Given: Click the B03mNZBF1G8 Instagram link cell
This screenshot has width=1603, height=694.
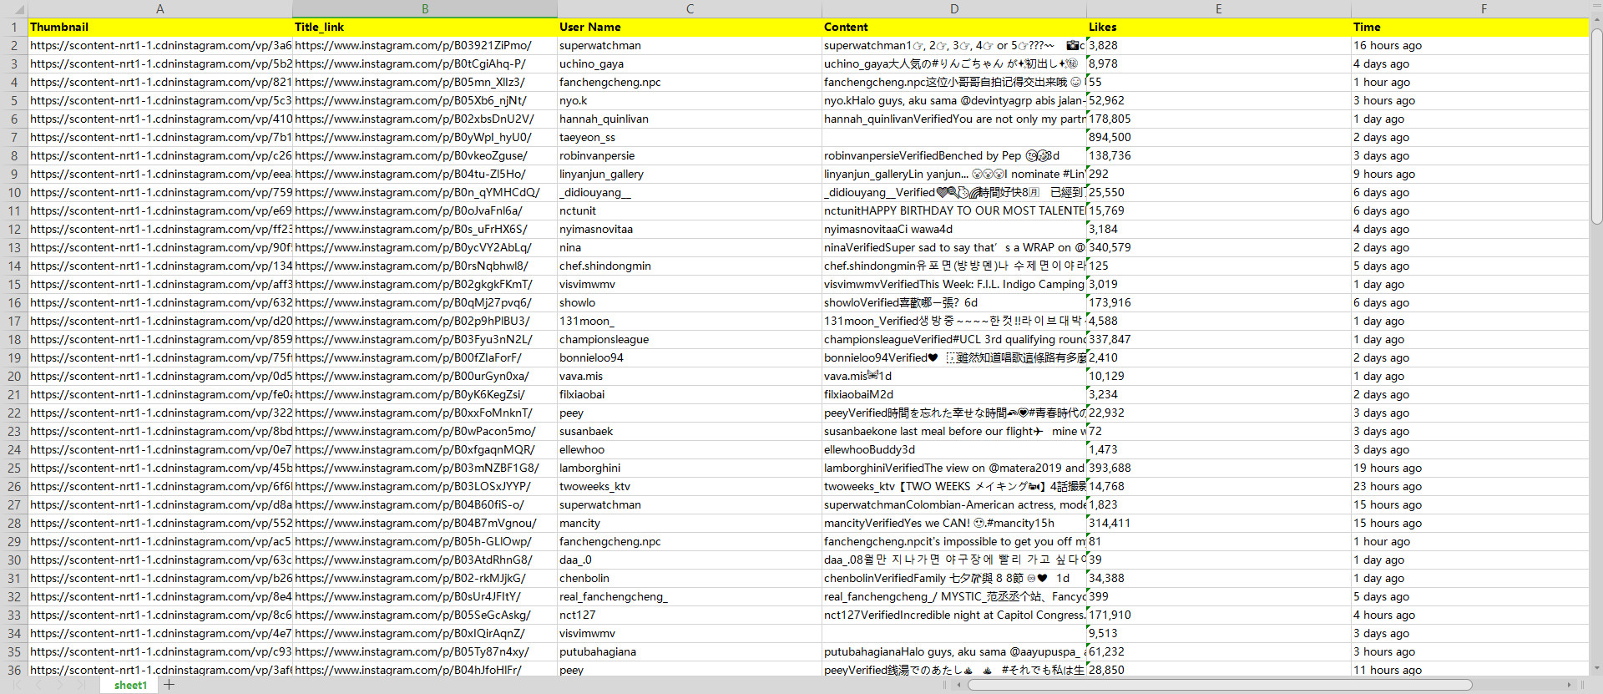Looking at the screenshot, I should [x=425, y=468].
